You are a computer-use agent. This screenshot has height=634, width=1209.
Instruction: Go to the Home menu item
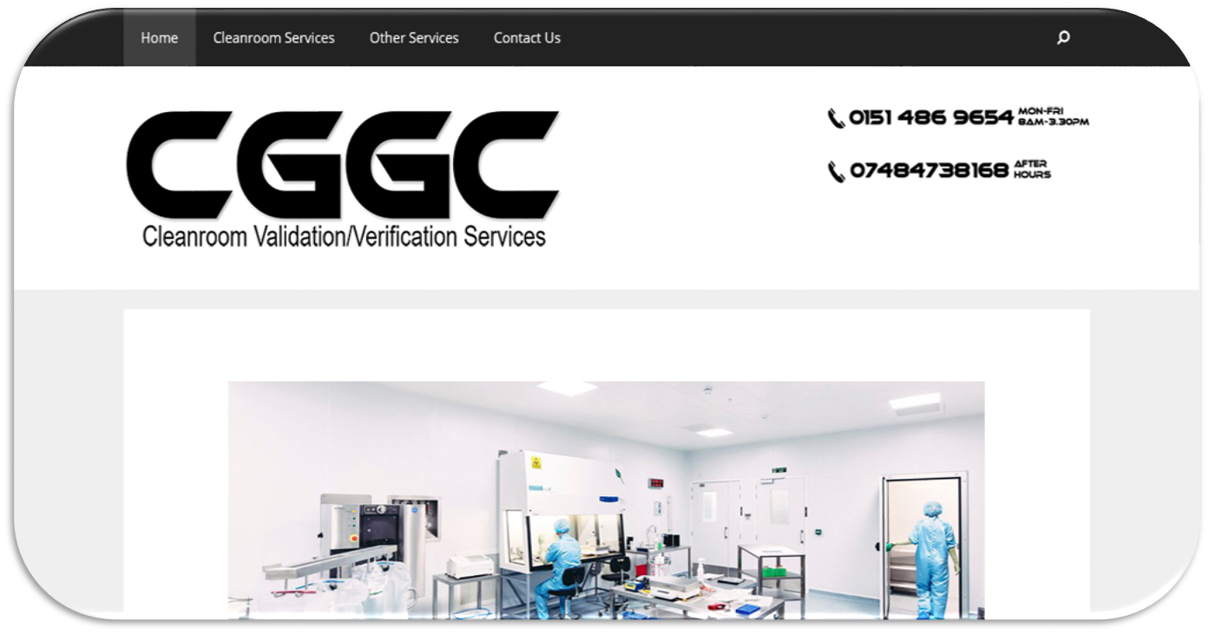(x=160, y=37)
